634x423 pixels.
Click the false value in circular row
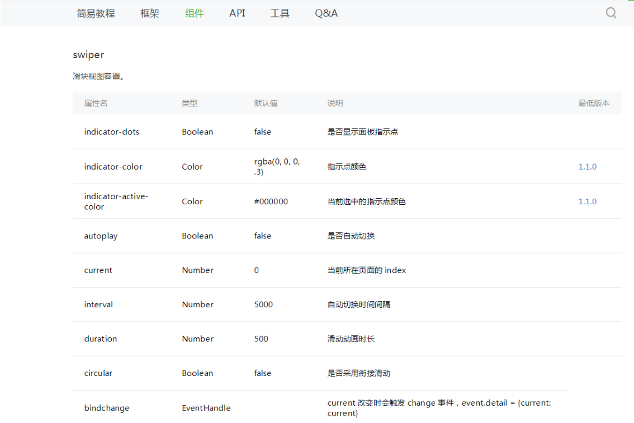262,374
